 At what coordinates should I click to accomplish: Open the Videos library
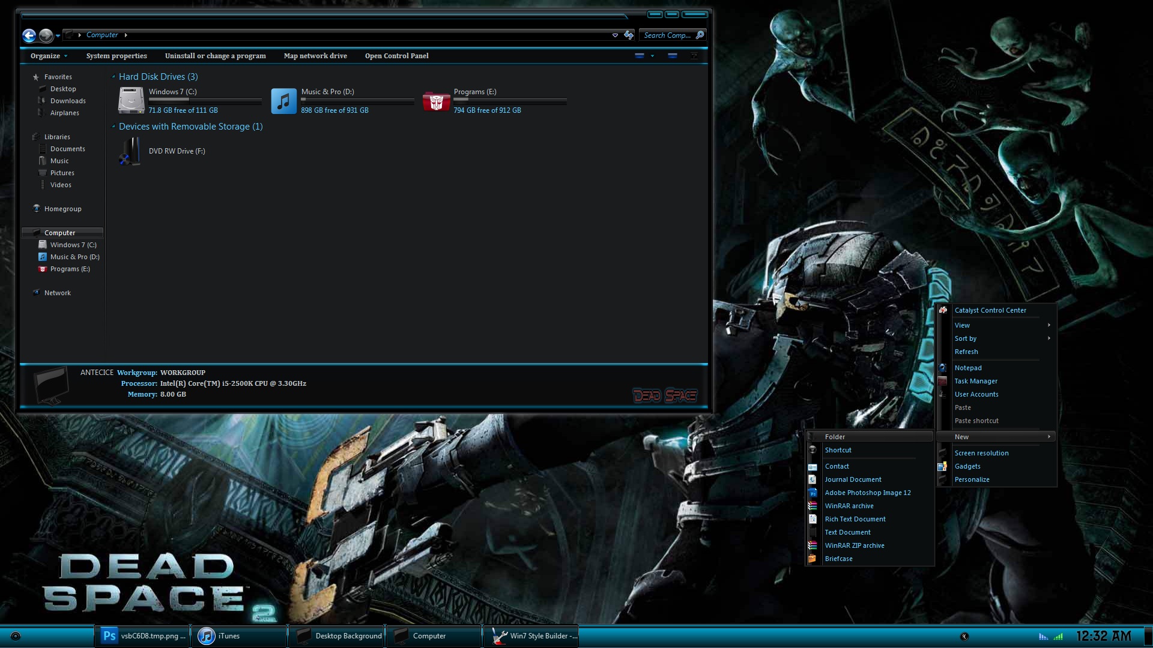(61, 185)
